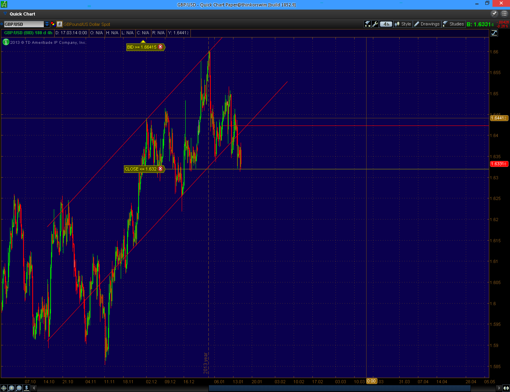Screen dimensions: 510x392
Task: Click the crosshair pan icon at bottom-left
Action: [4, 388]
